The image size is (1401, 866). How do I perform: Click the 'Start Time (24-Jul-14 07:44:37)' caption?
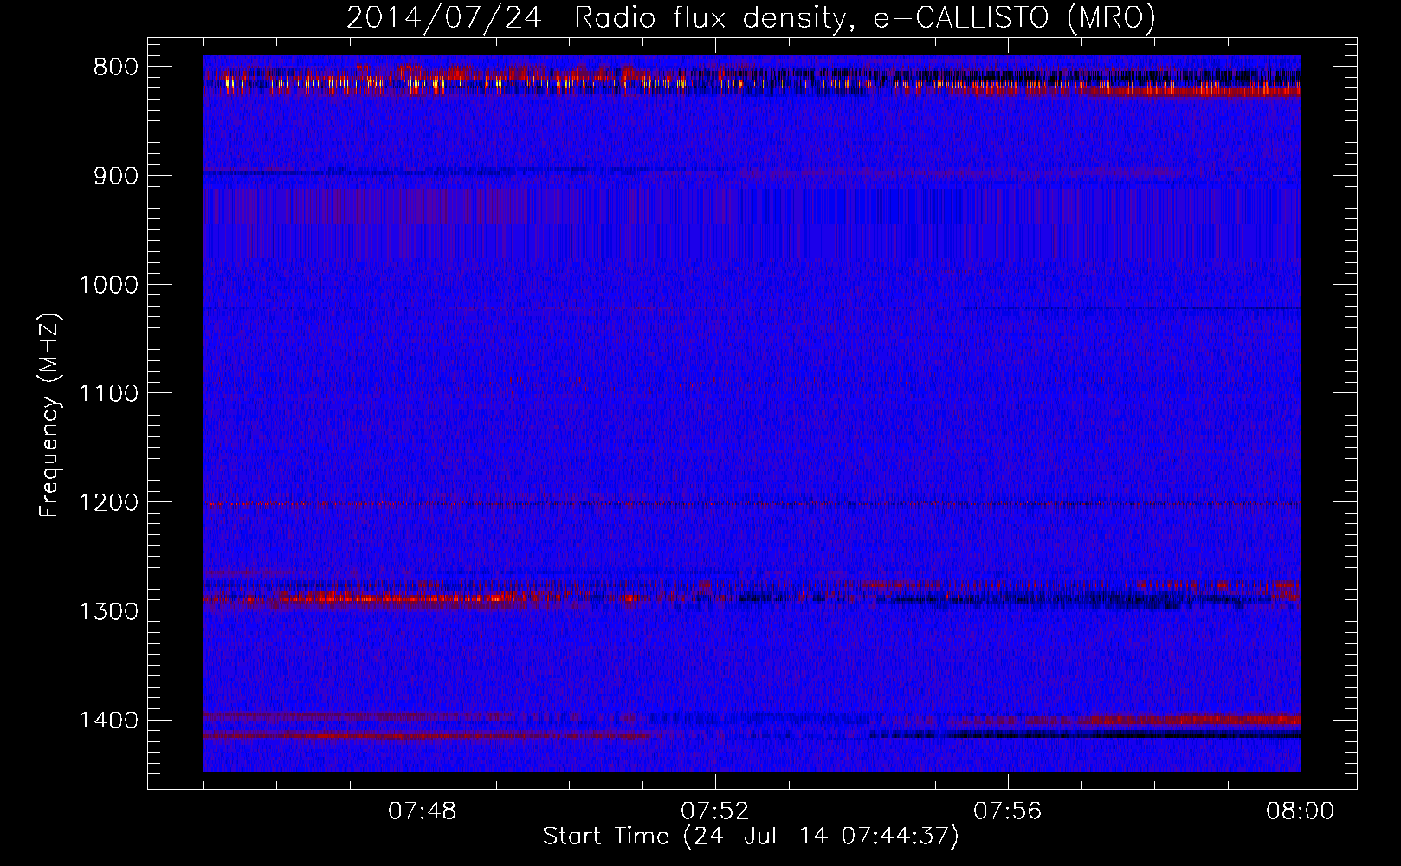point(752,837)
